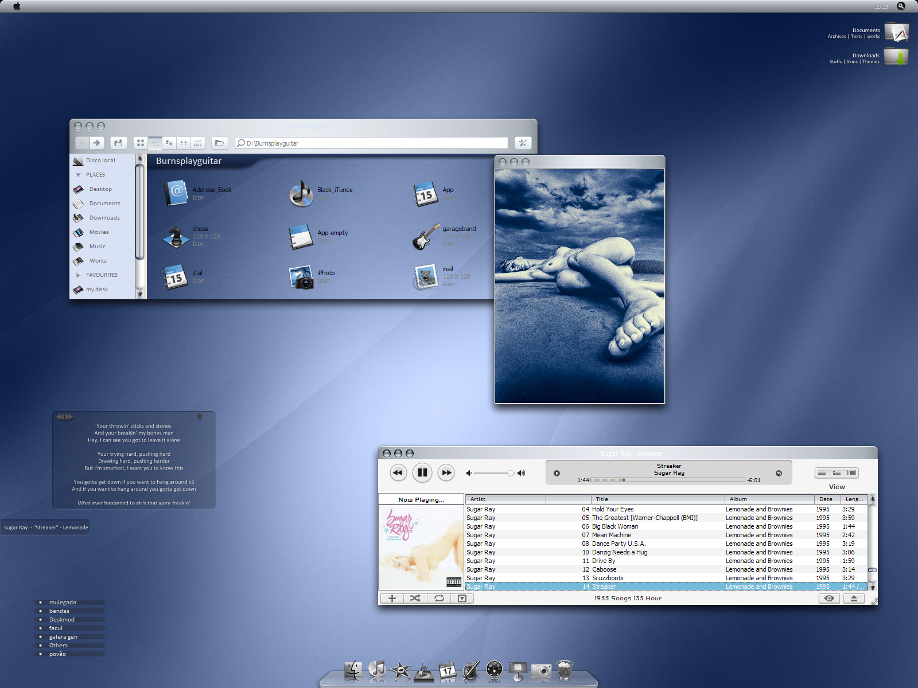The image size is (918, 688).
Task: Open the Black_iTunes icon file
Action: (x=301, y=193)
